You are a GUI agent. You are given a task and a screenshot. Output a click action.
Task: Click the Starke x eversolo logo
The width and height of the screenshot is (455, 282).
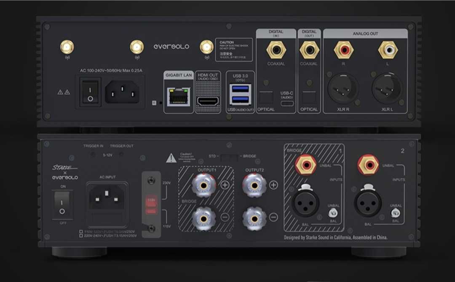tap(65, 173)
